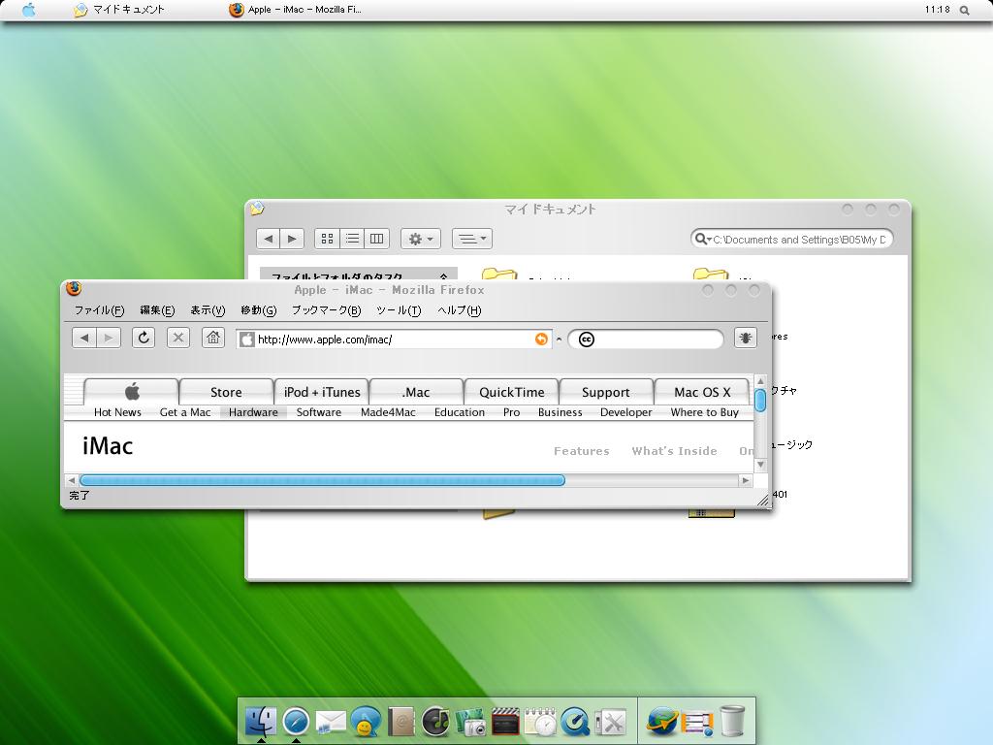Viewport: 993px width, 745px height.
Task: Click the Get a Mac link
Action: point(185,412)
